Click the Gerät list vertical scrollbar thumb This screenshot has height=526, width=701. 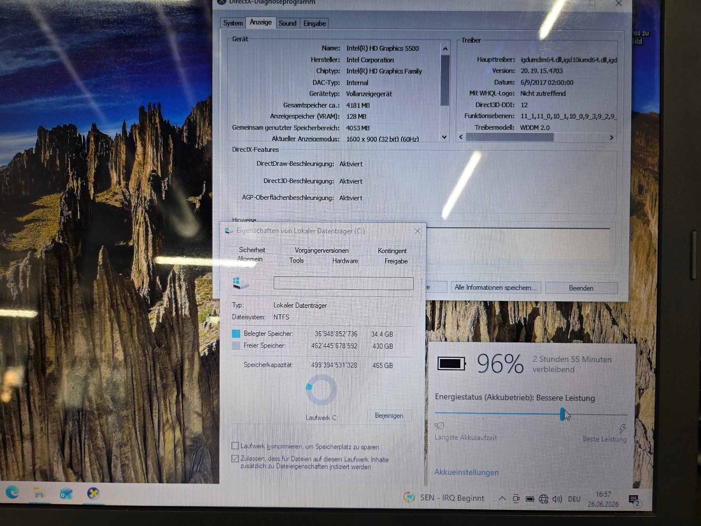coord(445,80)
